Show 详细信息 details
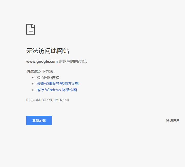 (173, 121)
